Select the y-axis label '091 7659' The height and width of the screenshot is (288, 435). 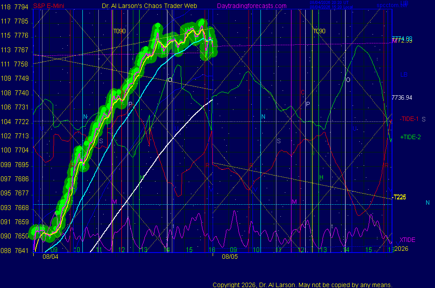[14, 222]
